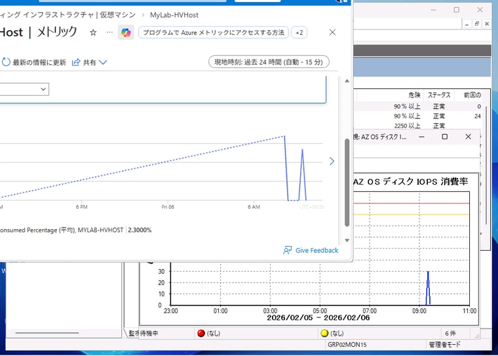Minimize the background monitoring main window
The height and width of the screenshot is (356, 498).
click(x=433, y=10)
